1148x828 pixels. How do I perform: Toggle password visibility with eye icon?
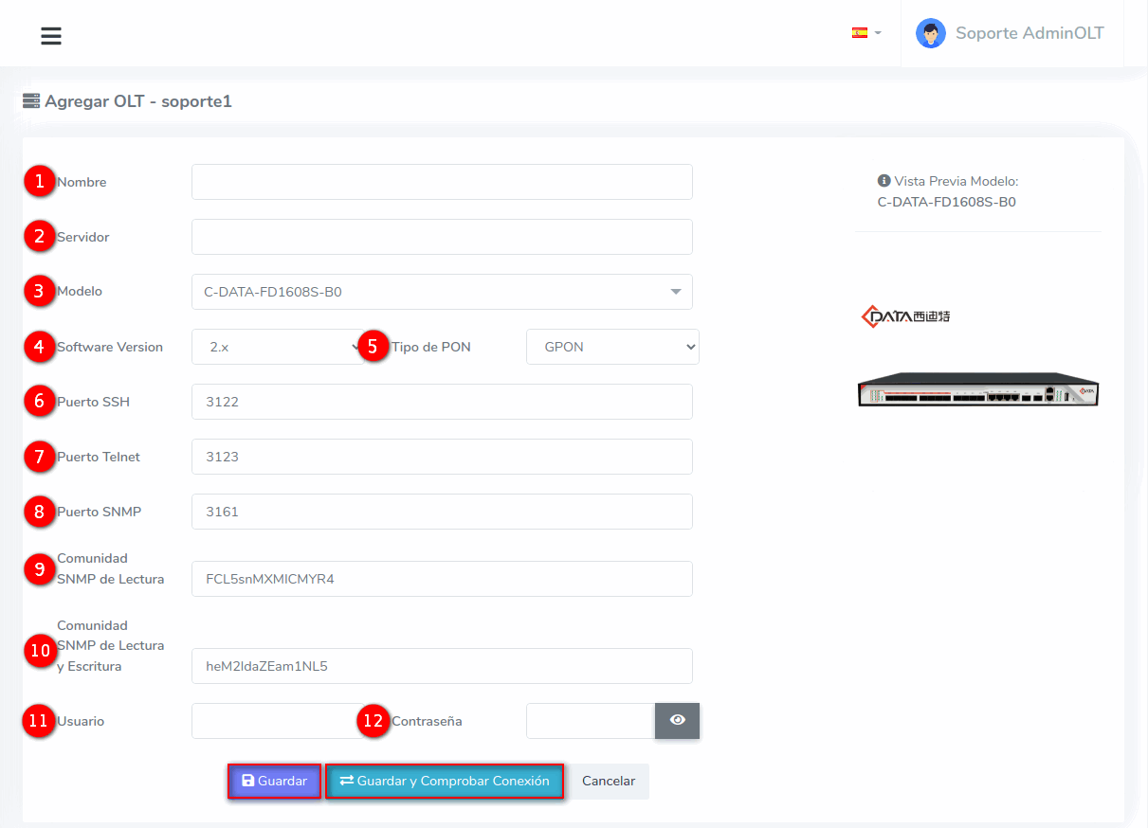click(677, 721)
